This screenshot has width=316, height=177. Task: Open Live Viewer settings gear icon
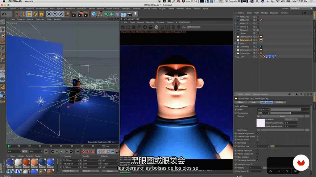(x=145, y=27)
